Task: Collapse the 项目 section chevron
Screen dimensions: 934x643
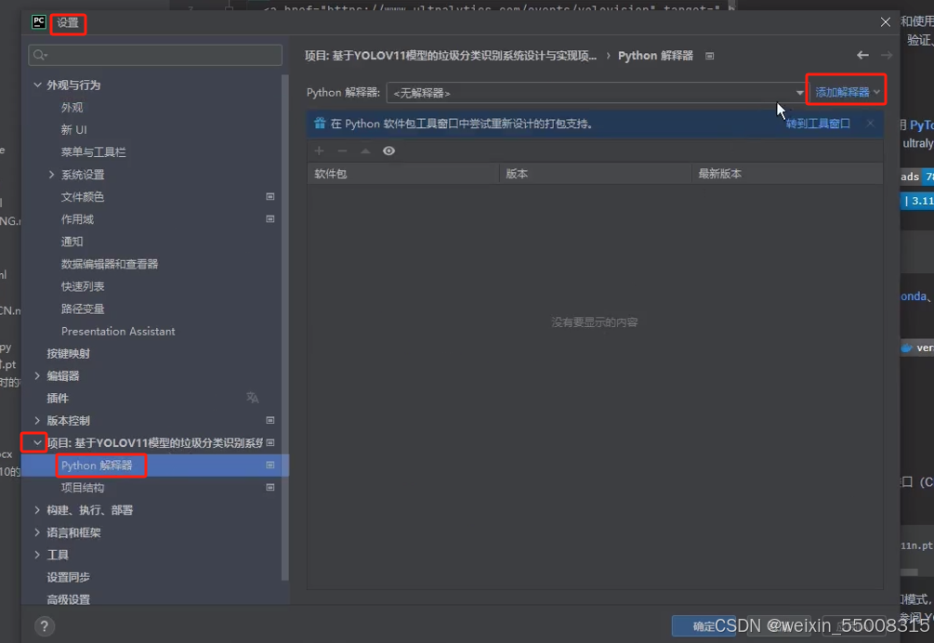Action: tap(37, 442)
